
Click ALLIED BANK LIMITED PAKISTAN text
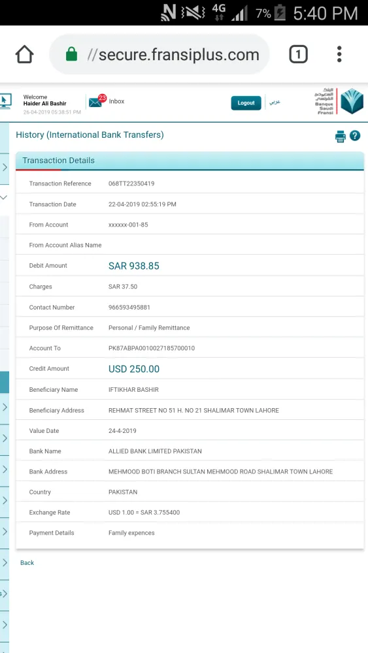tap(155, 451)
